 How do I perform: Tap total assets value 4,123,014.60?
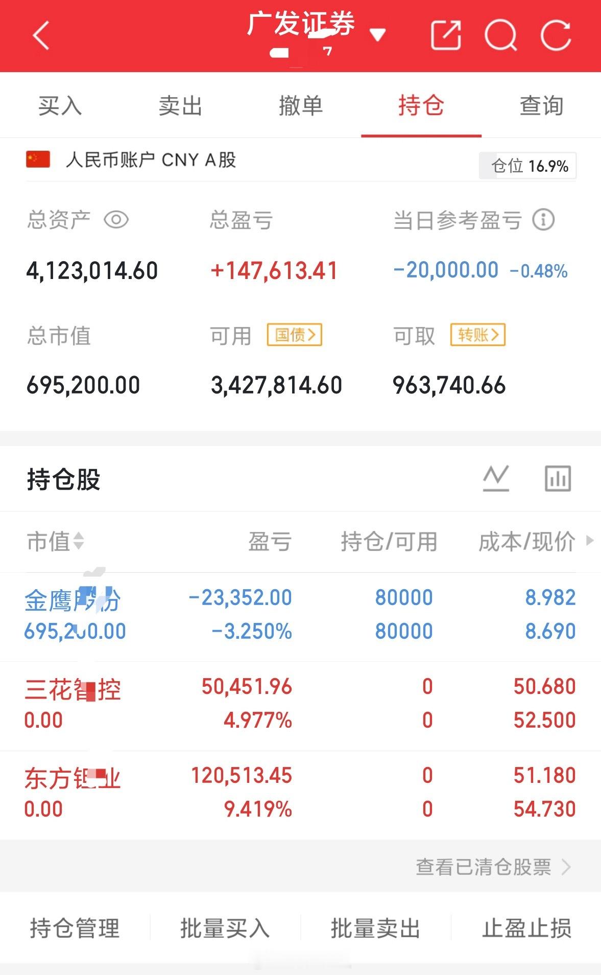(x=92, y=270)
